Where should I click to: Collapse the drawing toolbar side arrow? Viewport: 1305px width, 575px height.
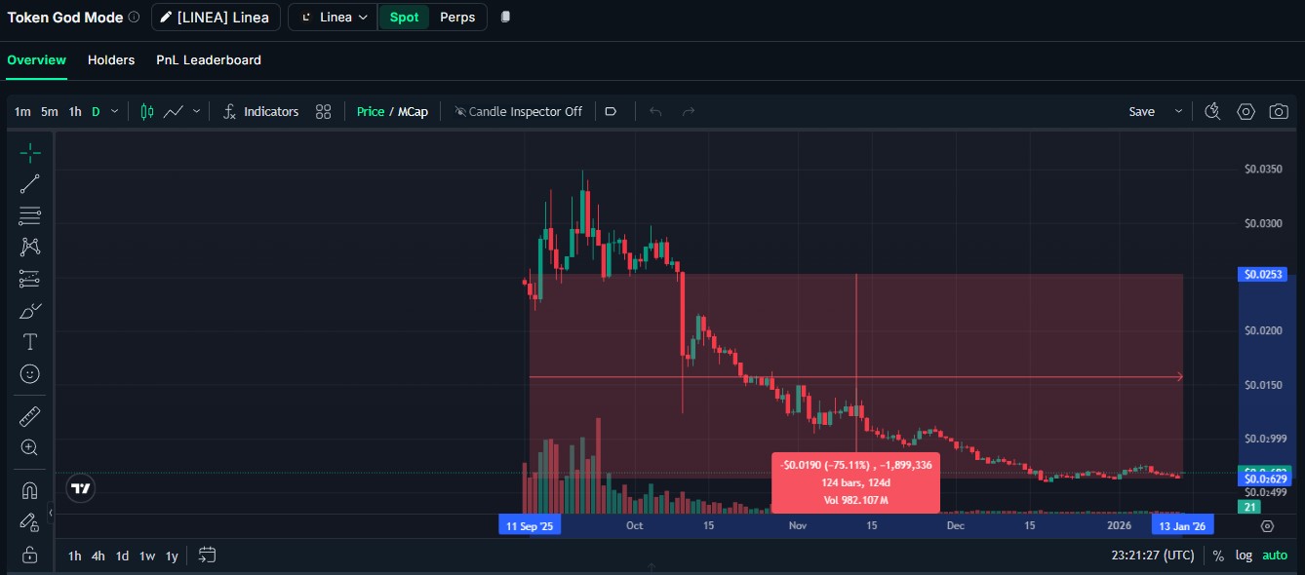(51, 512)
